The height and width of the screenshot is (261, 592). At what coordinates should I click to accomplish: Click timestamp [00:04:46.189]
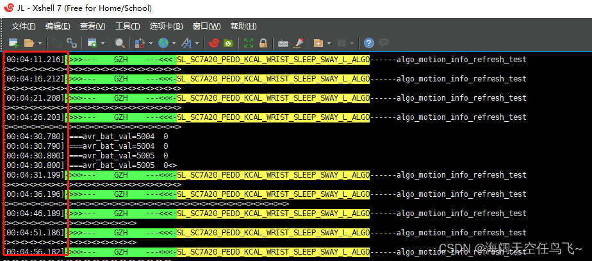[35, 214]
